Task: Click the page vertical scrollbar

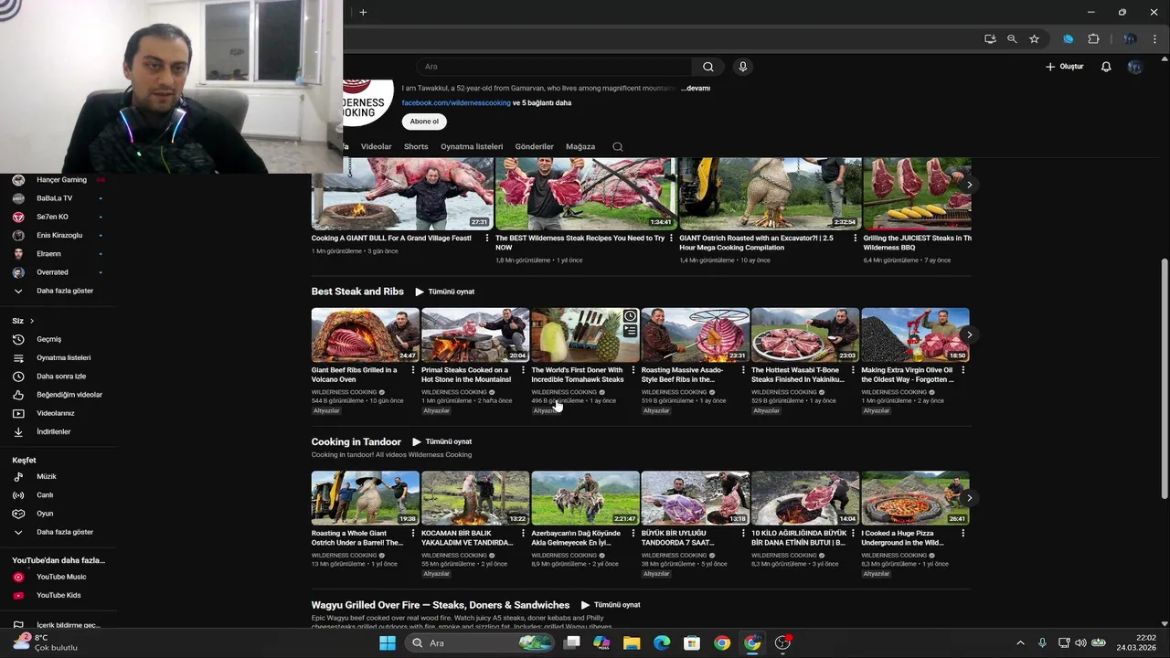Action: (x=1164, y=377)
